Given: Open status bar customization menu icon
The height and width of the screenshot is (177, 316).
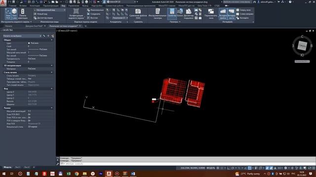Looking at the screenshot, I should 314,168.
